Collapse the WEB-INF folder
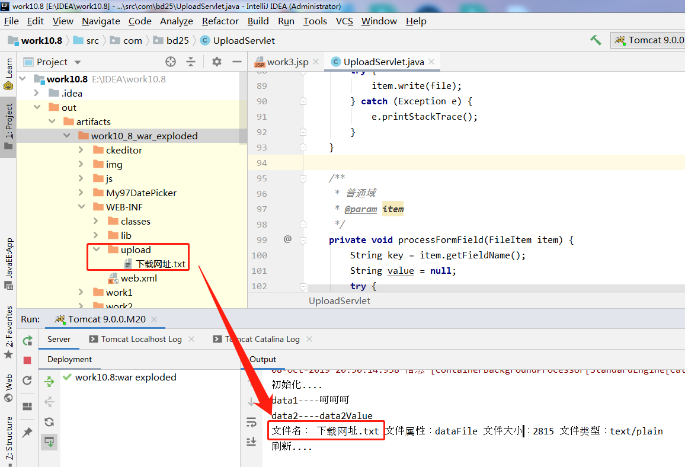The height and width of the screenshot is (467, 685). (81, 207)
